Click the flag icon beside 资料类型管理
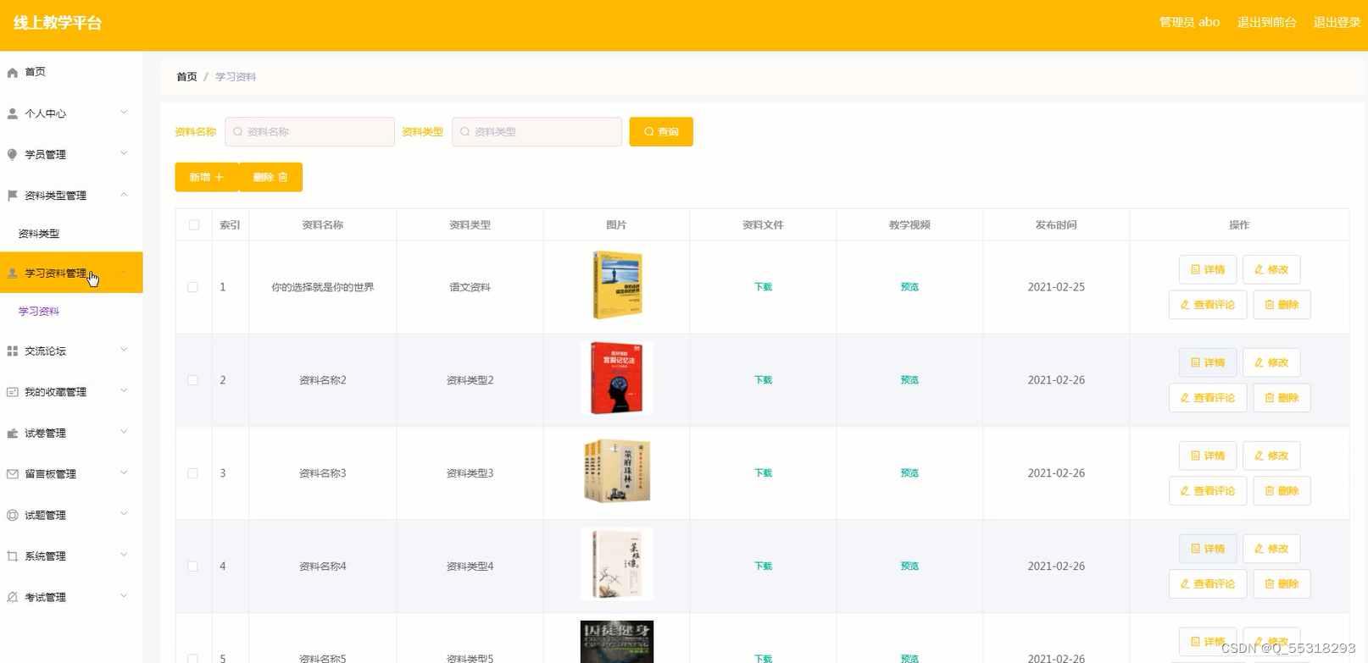1368x663 pixels. 13,196
